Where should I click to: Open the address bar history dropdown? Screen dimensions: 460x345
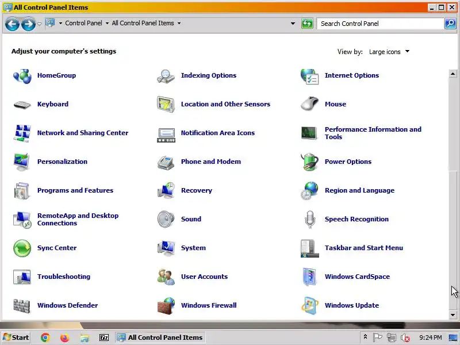tap(293, 24)
